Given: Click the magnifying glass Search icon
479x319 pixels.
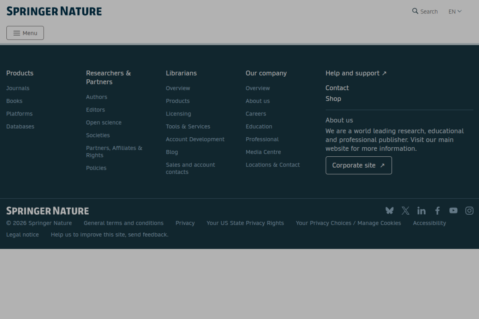Looking at the screenshot, I should point(415,11).
